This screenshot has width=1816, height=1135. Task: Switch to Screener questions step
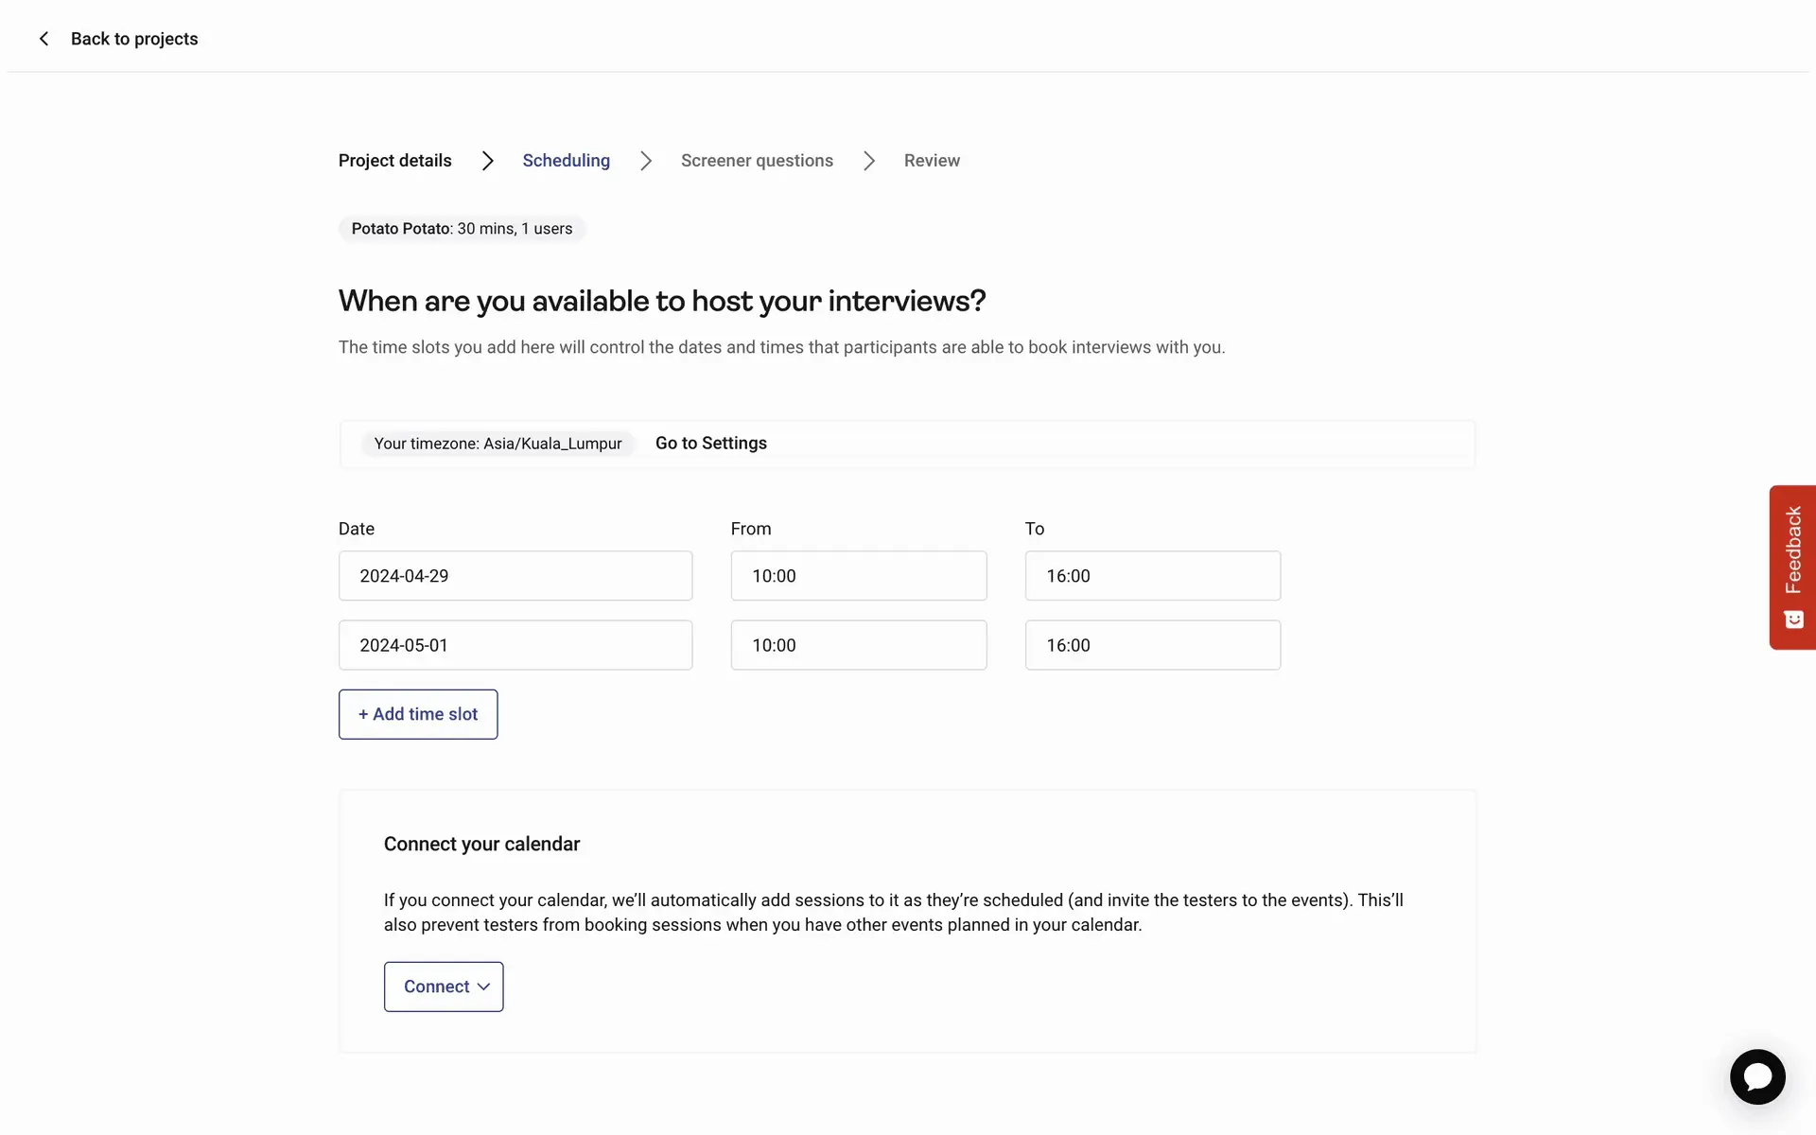pos(757,161)
